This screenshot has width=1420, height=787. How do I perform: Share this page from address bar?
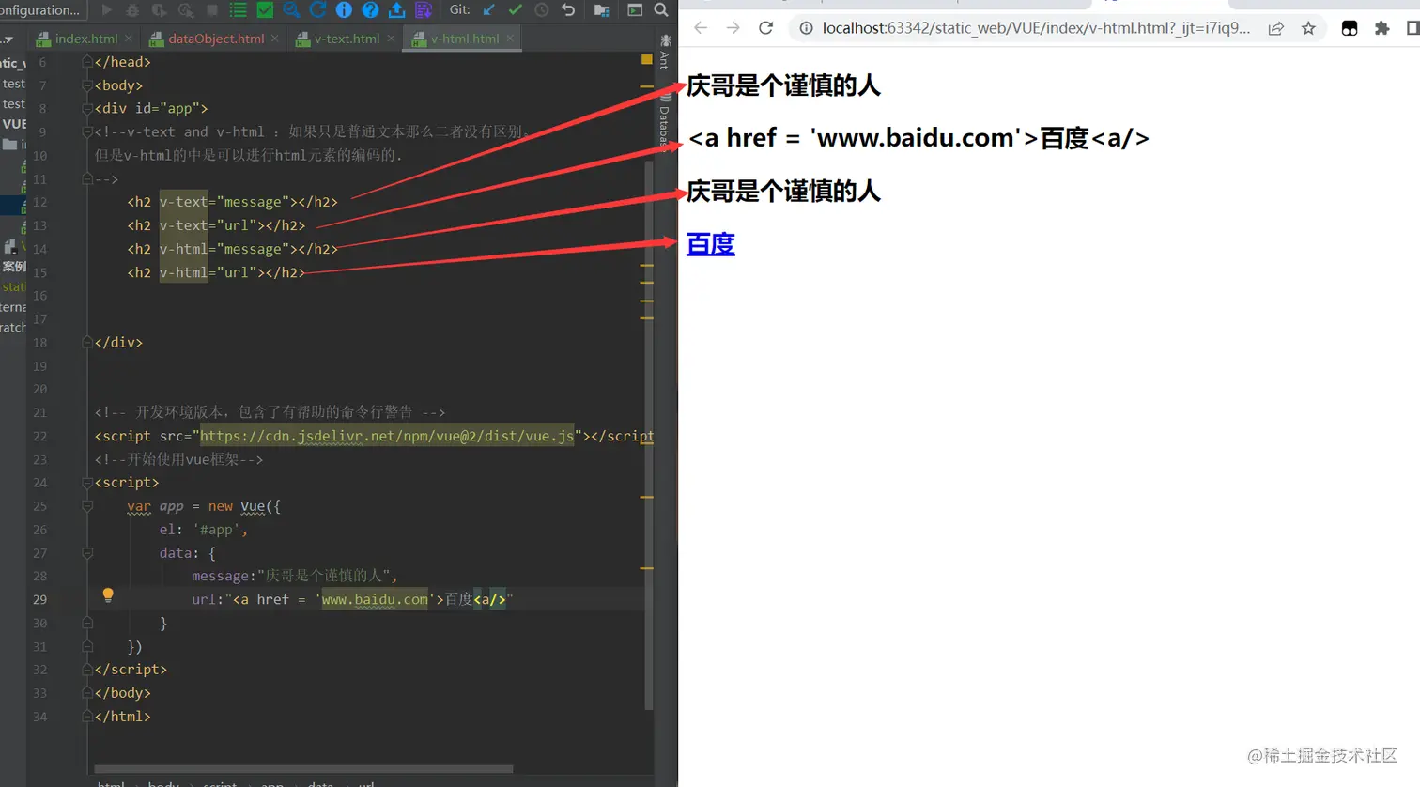click(1275, 28)
